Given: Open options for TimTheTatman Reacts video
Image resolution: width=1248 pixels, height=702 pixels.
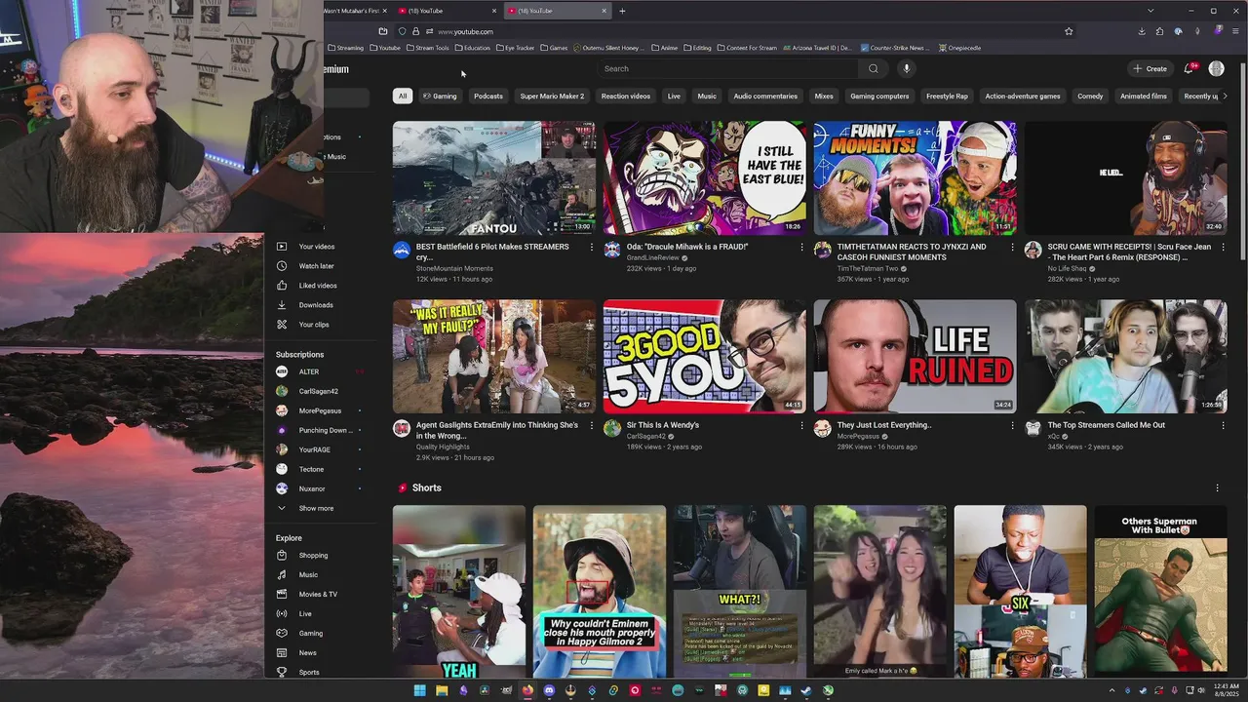Looking at the screenshot, I should click(x=1012, y=248).
